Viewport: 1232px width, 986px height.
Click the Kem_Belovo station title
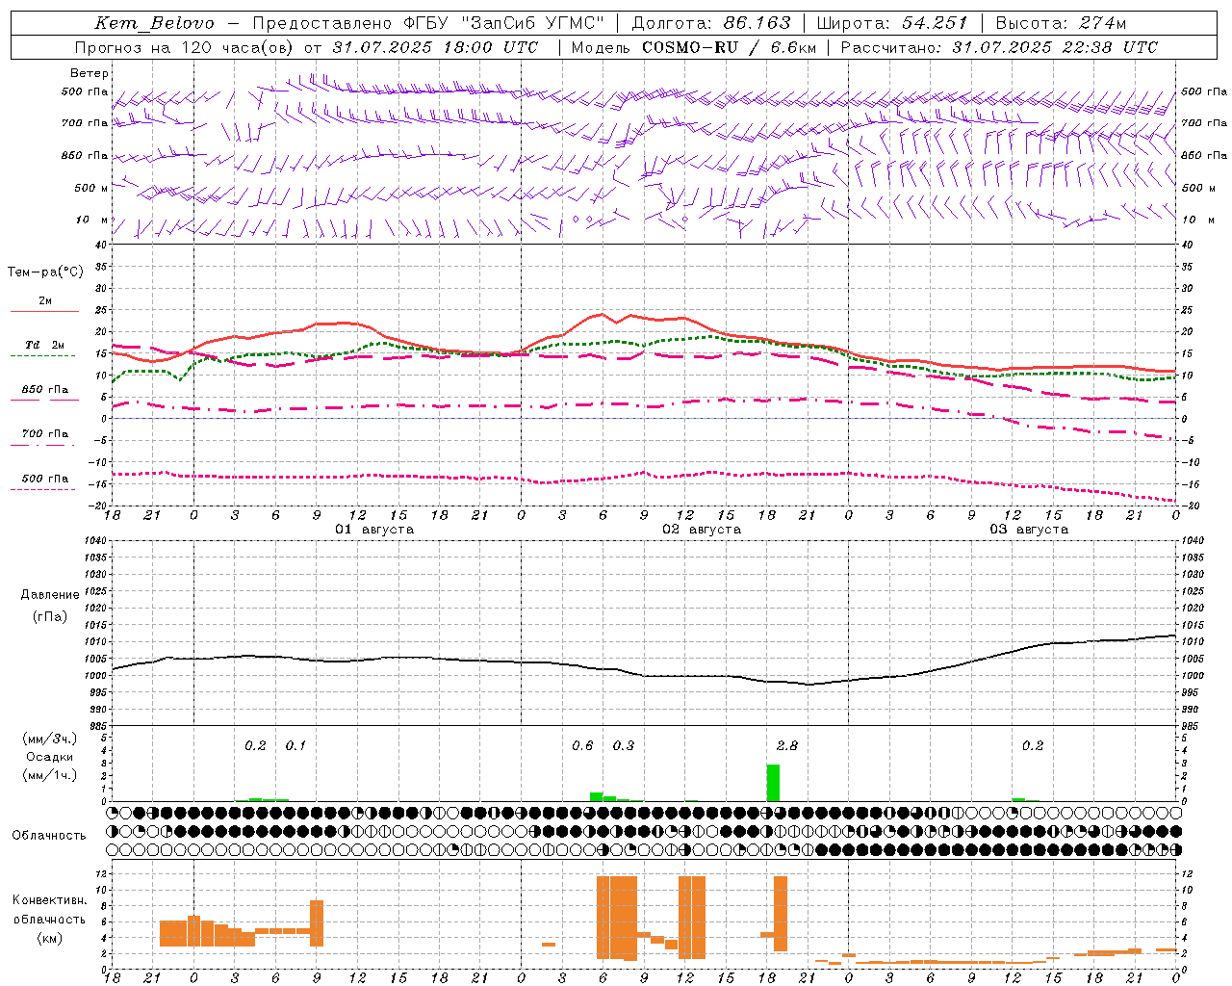[x=154, y=23]
